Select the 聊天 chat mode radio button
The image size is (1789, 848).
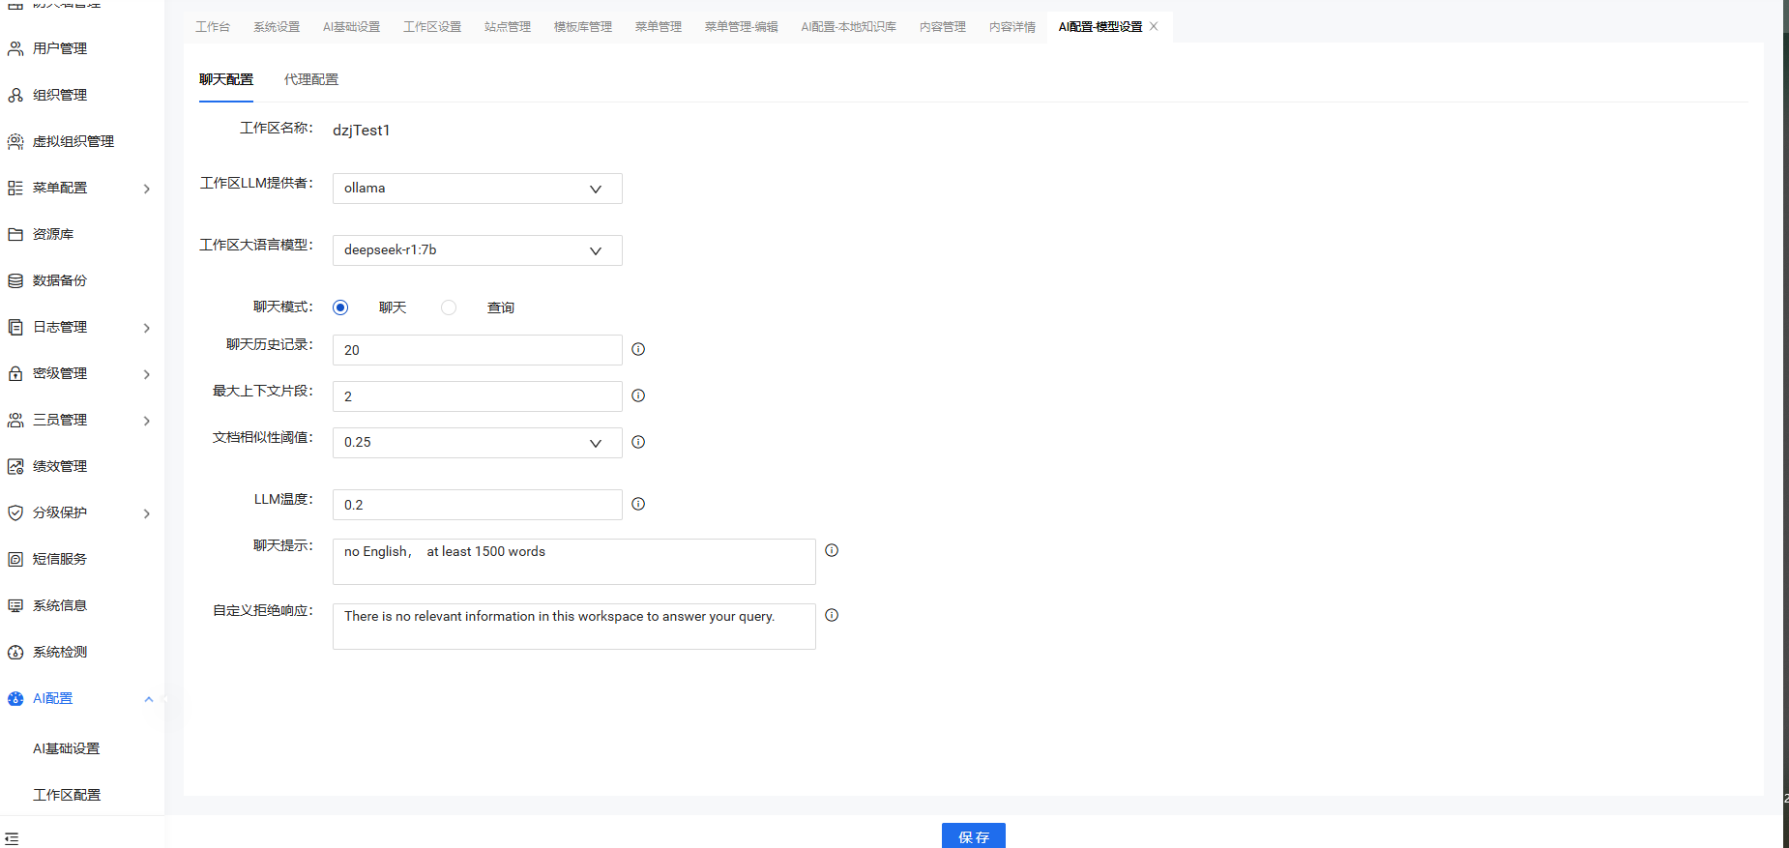[340, 307]
